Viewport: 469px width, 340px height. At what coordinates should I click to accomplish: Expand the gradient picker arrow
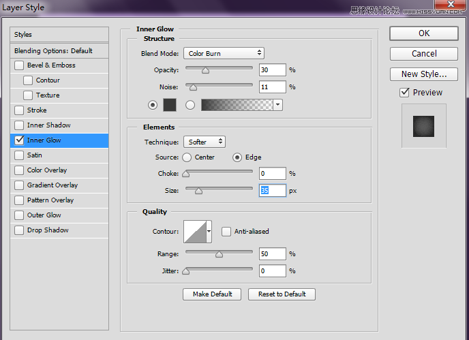coord(277,104)
